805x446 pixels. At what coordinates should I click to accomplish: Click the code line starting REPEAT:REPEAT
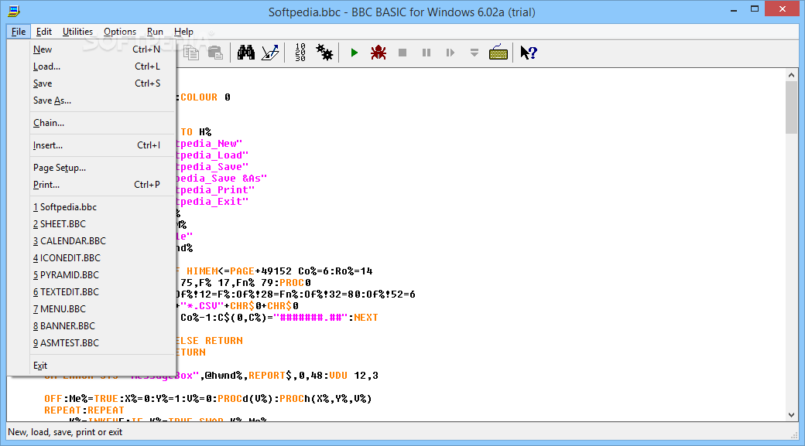(84, 410)
